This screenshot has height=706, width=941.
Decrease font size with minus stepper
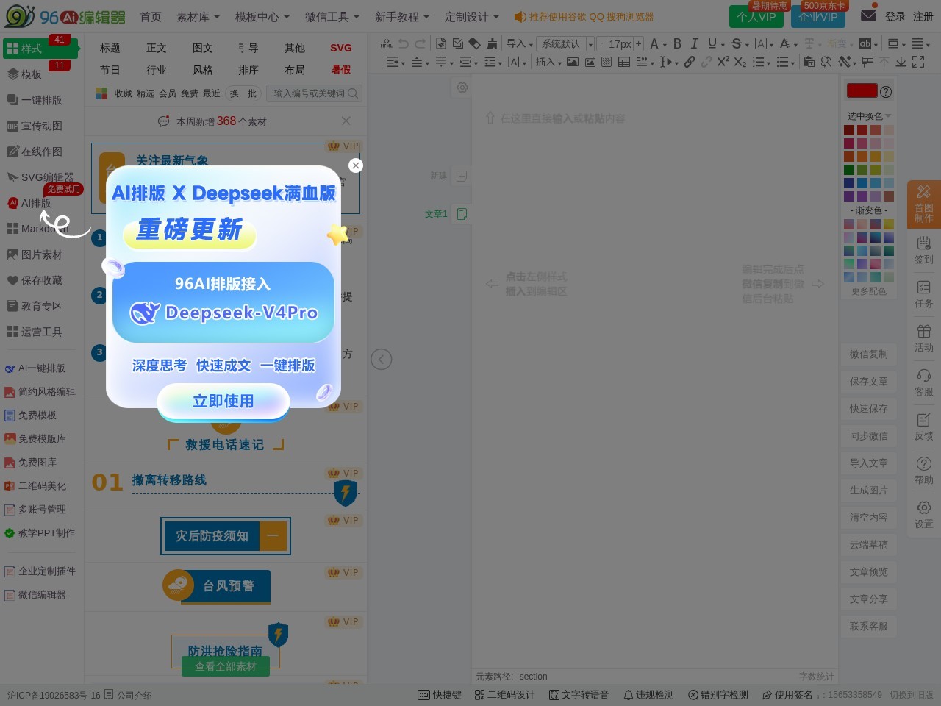pos(601,43)
